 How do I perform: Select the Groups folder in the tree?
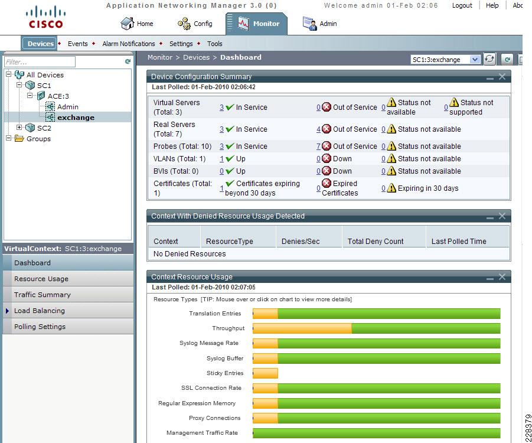tap(38, 138)
